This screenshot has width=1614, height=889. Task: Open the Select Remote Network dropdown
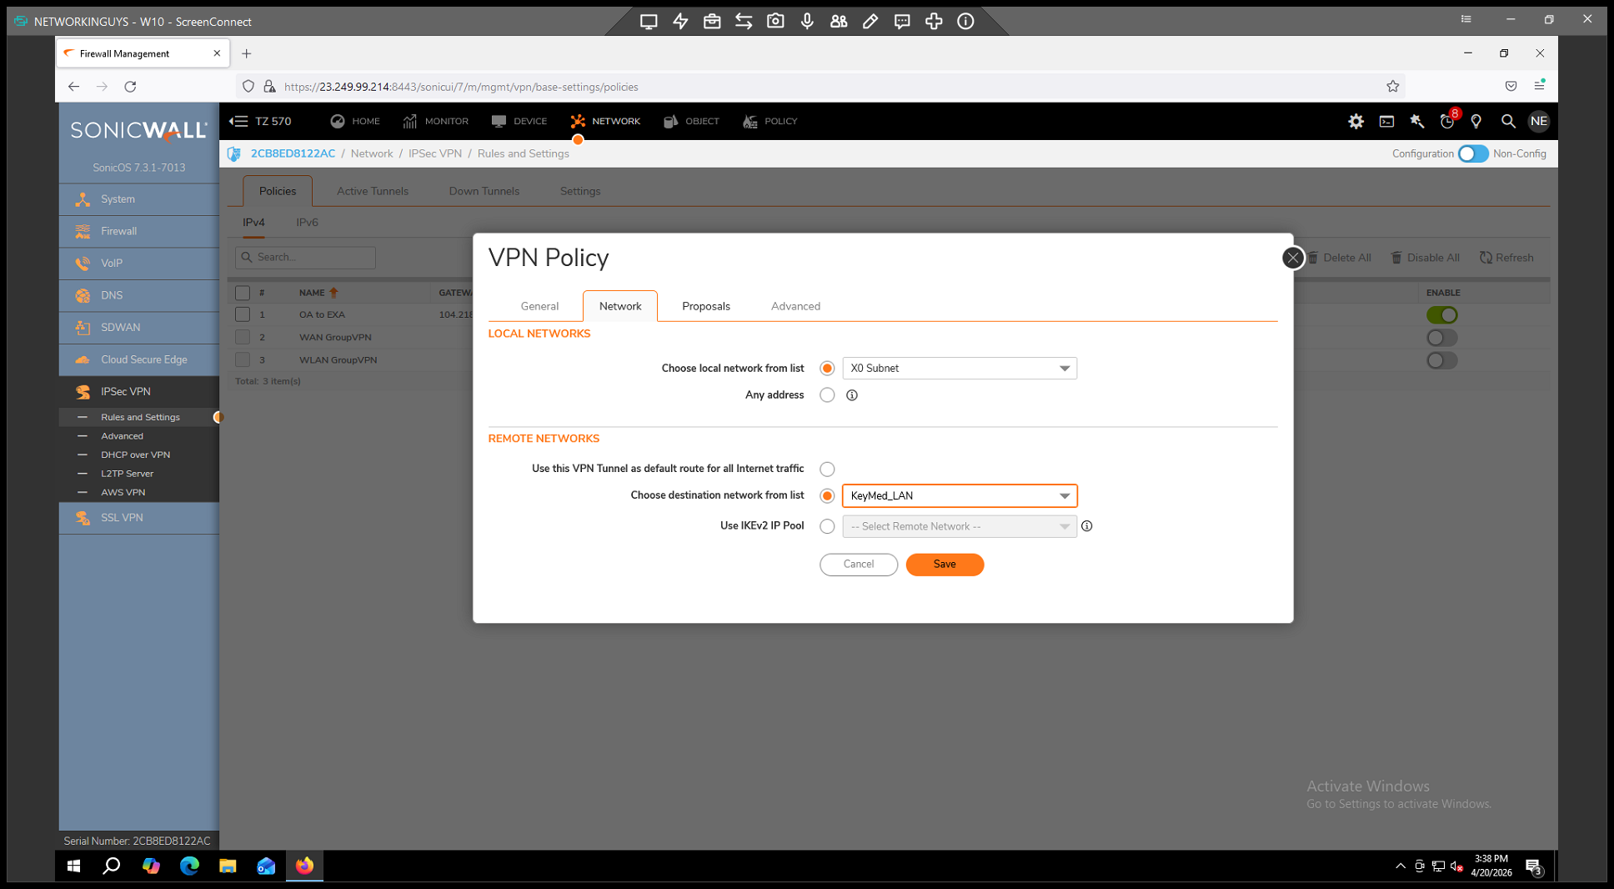(x=959, y=526)
